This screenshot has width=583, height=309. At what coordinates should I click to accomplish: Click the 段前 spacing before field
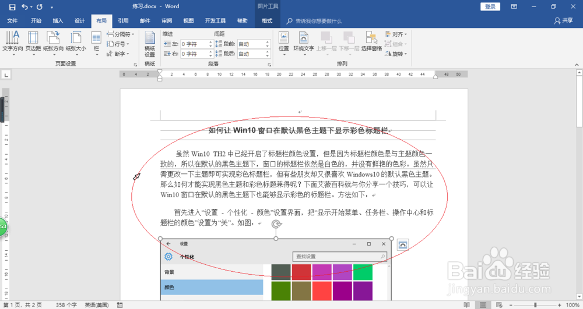(251, 44)
